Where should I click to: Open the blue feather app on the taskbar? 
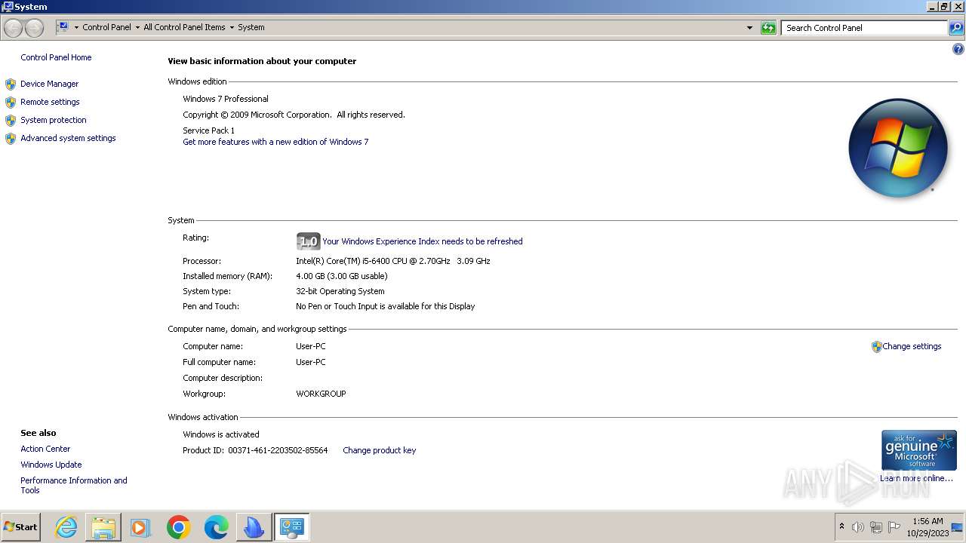pos(254,527)
